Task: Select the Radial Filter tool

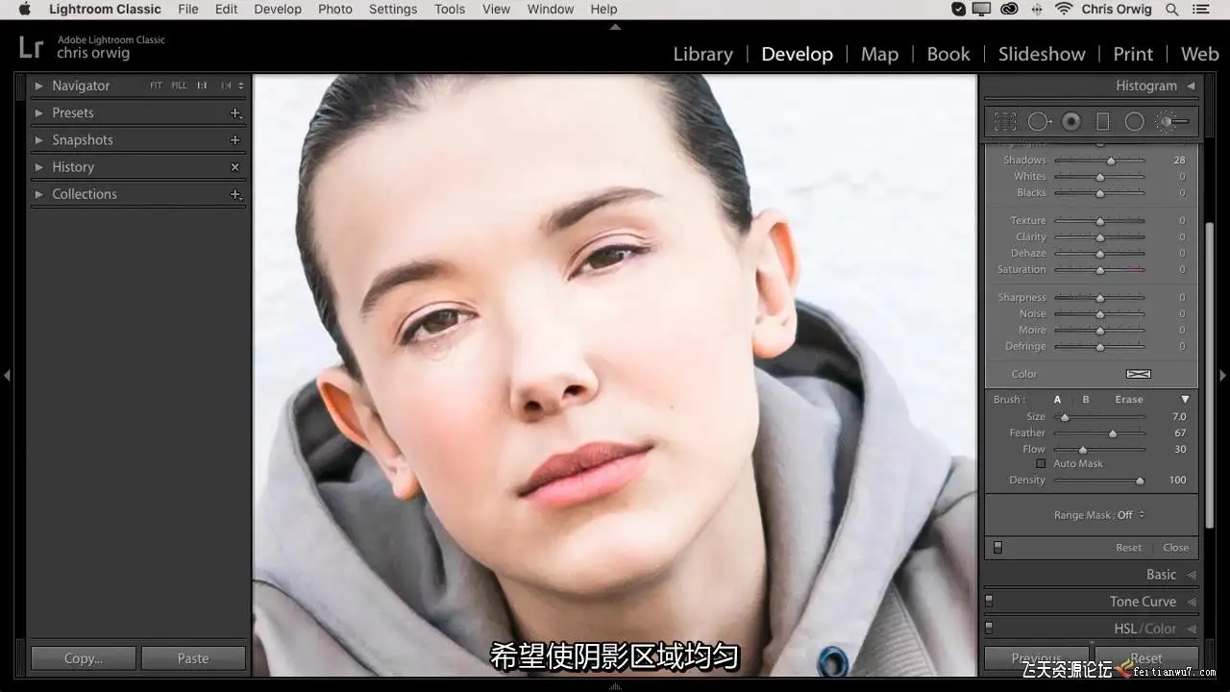Action: 1135,122
